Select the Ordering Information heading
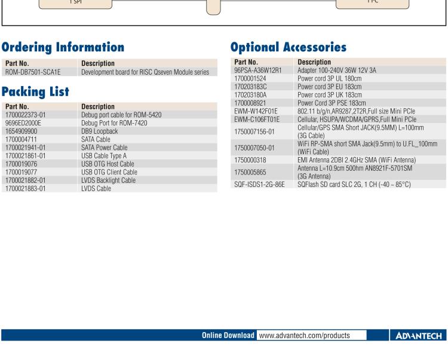 click(x=63, y=47)
